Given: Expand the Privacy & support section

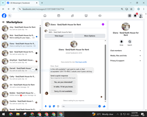Looking at the screenshot, I should 126,61.
